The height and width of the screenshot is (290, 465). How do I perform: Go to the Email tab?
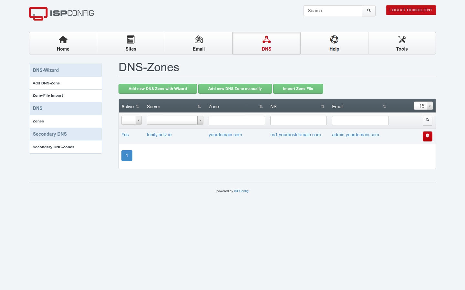coord(199,43)
